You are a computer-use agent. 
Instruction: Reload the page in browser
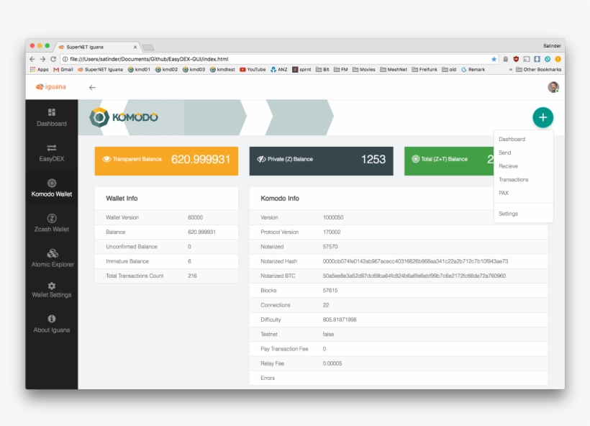53,59
